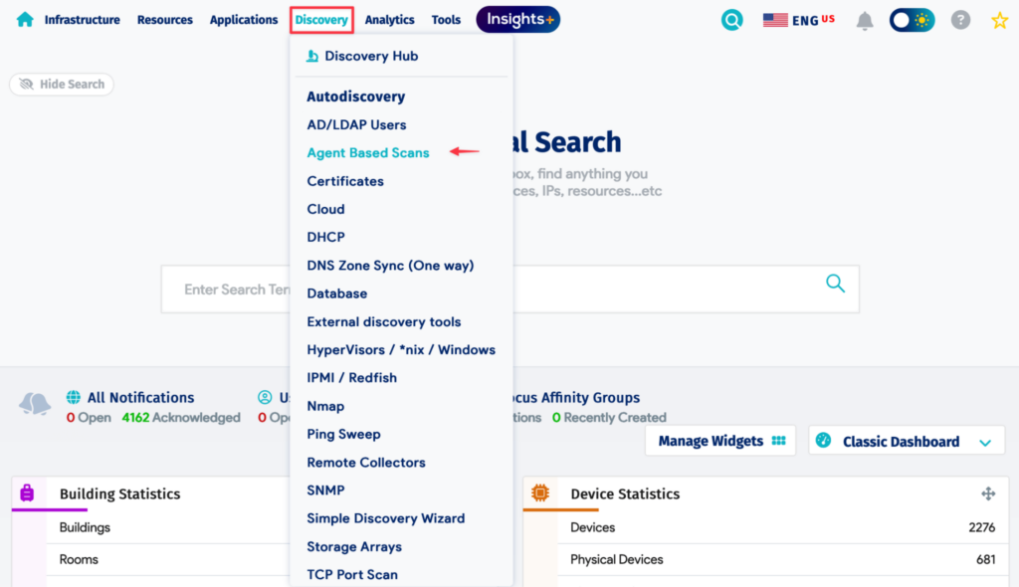Click the Autodiscovery section heading
The image size is (1019, 587).
point(355,97)
